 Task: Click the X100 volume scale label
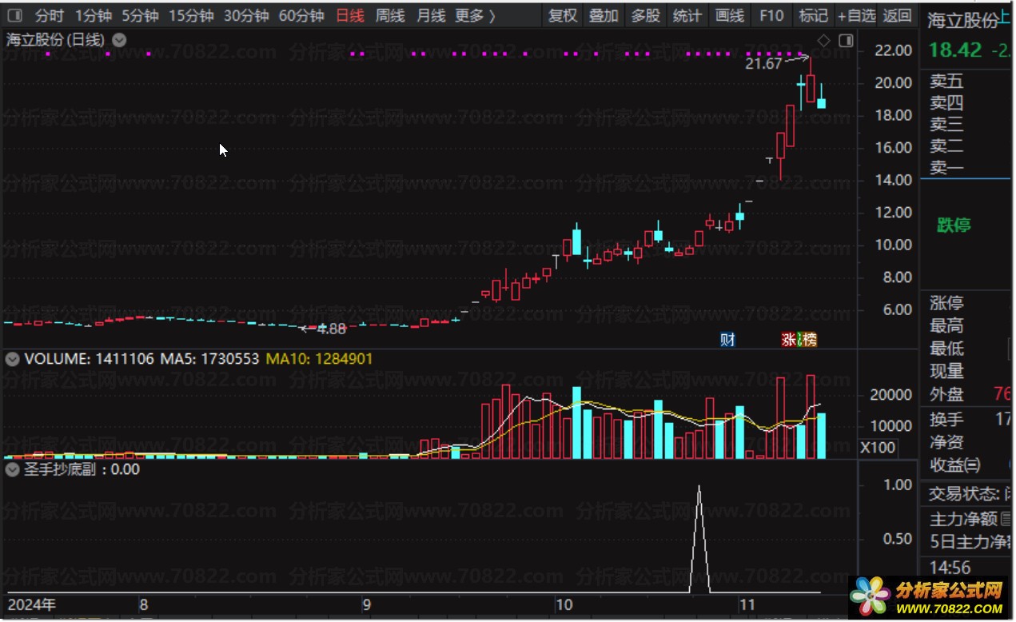[877, 448]
